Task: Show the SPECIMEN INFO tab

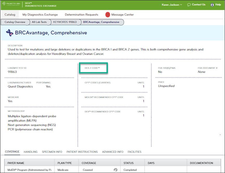Action: point(52,152)
